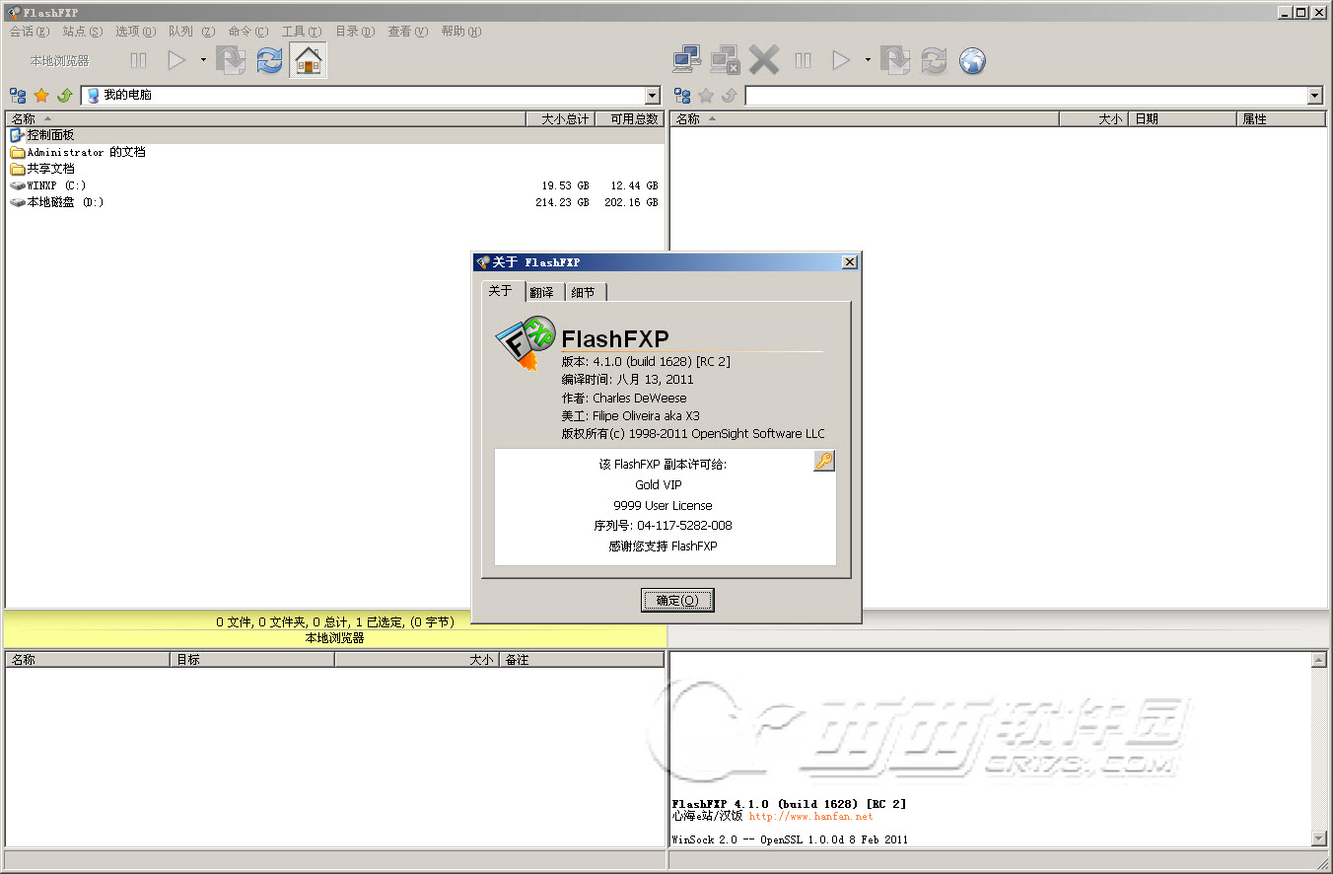Click the local pause transfer icon
Screen dimensions: 1333x874
pos(138,61)
